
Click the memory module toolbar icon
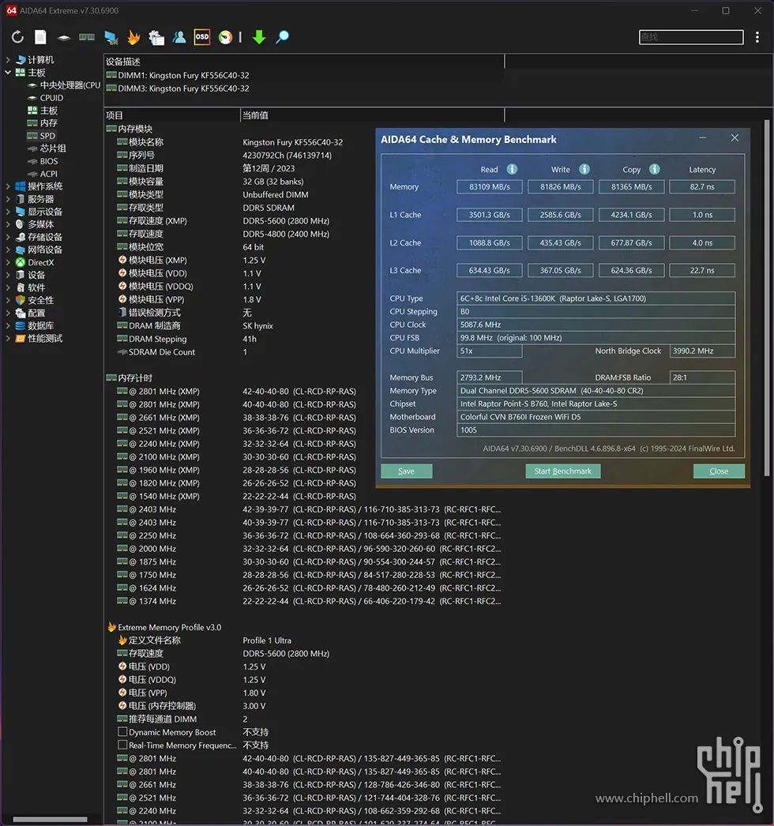[x=87, y=37]
